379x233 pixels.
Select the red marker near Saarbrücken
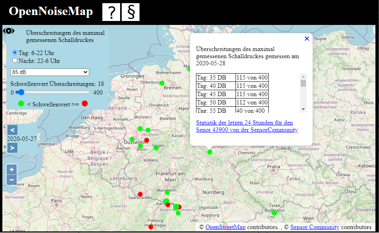click(x=140, y=194)
